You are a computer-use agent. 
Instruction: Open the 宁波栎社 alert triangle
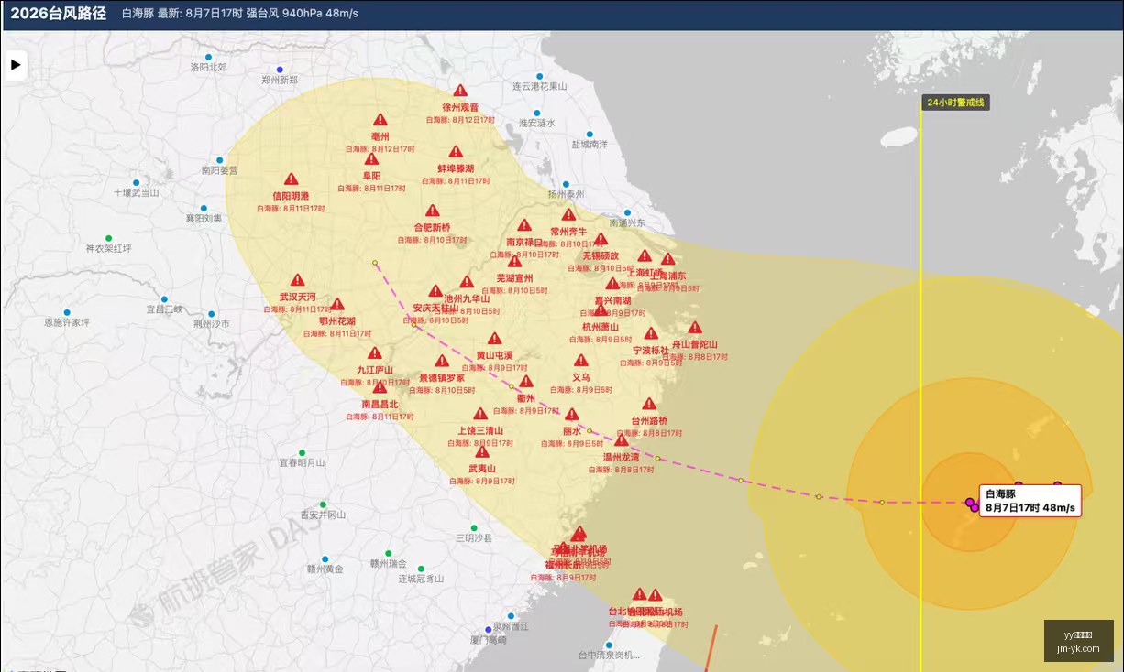click(651, 334)
